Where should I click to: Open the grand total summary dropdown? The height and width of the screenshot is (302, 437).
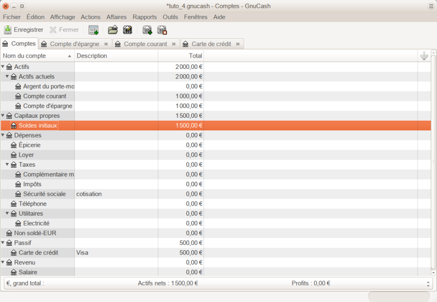[x=428, y=284]
